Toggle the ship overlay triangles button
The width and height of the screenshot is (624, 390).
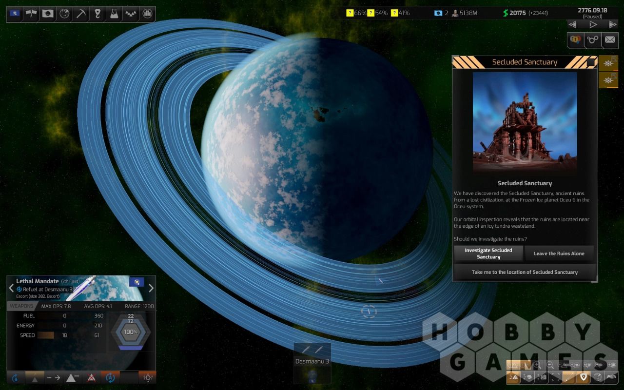tap(513, 377)
